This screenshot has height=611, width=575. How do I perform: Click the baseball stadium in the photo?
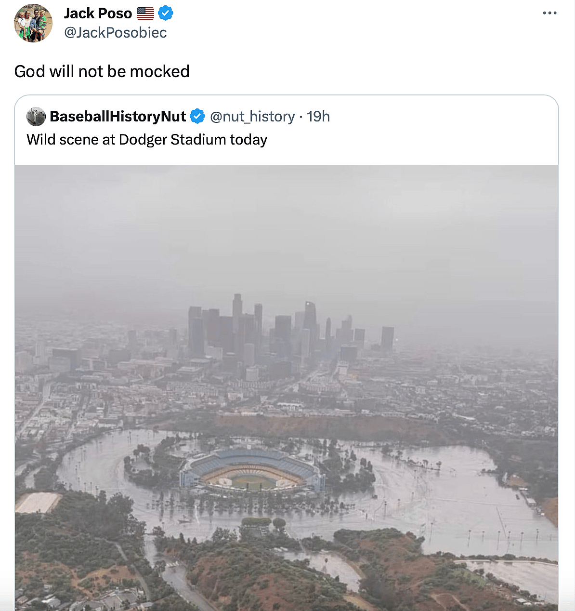pos(252,470)
